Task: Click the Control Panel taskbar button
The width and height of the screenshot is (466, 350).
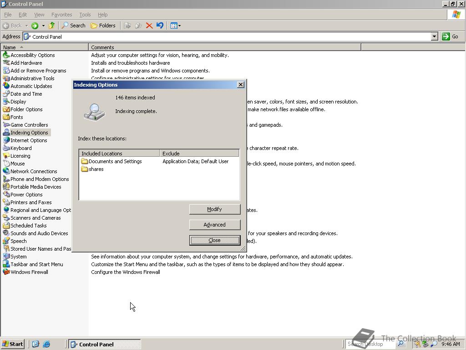Action: coord(104,344)
